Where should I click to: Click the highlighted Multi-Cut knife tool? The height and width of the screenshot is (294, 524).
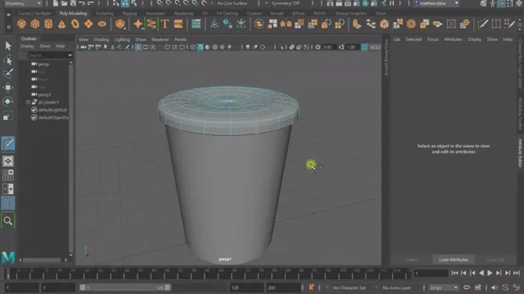click(x=8, y=143)
